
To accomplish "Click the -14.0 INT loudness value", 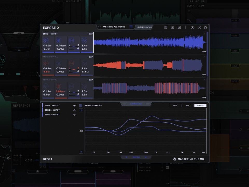I will pyautogui.click(x=47, y=46).
